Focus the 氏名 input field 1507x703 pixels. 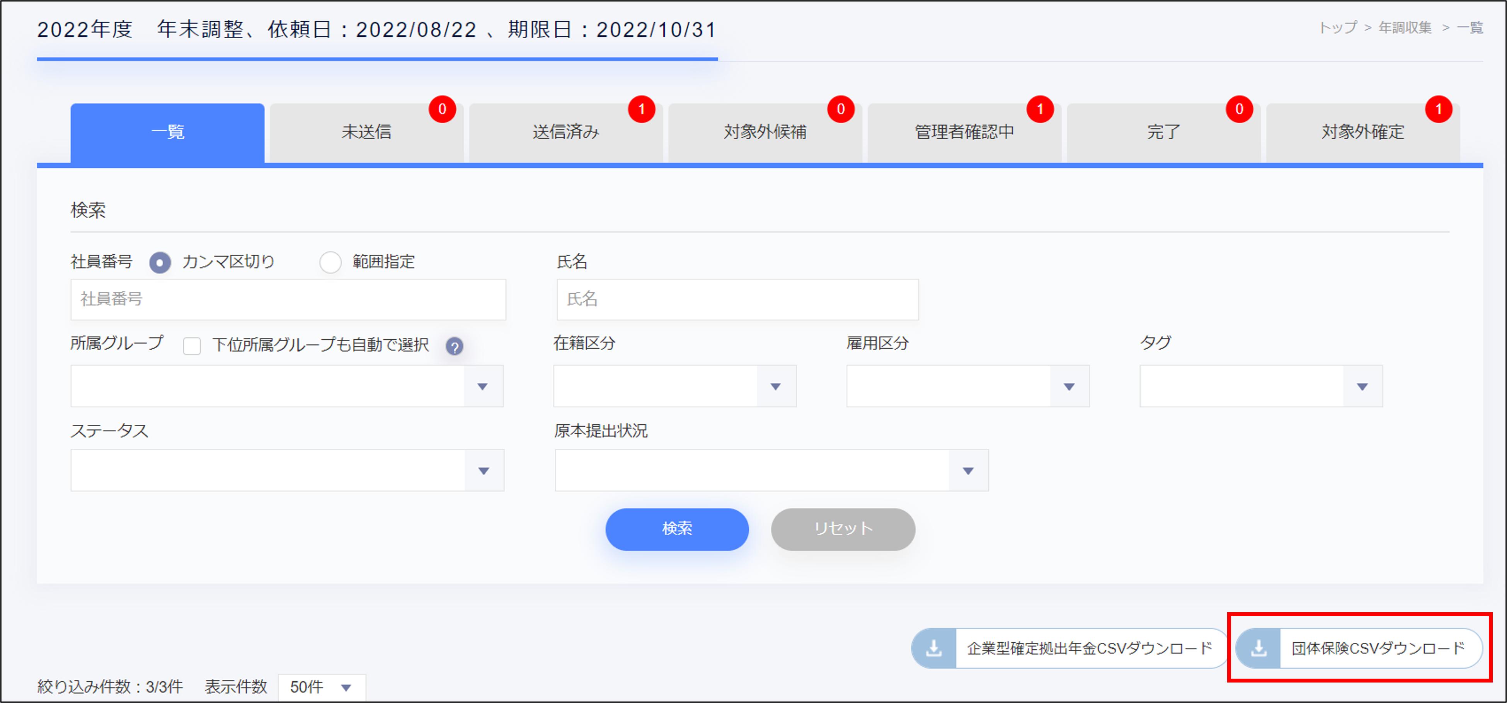tap(737, 300)
